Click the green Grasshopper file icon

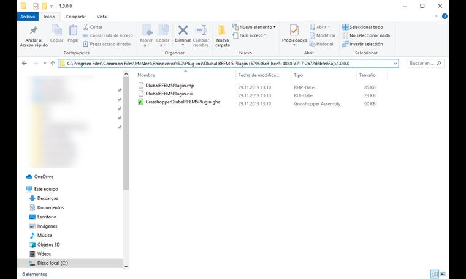(140, 102)
